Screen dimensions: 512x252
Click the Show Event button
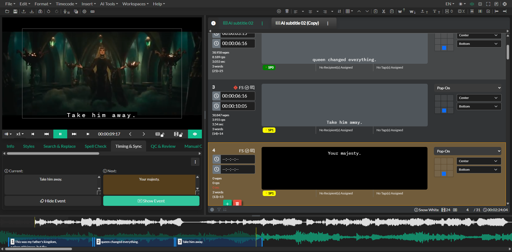pos(151,201)
